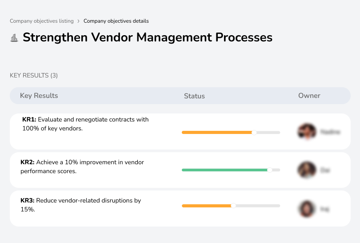Click the breadcrumb chevron separator
Viewport: 360px width, 243px height.
tap(79, 21)
